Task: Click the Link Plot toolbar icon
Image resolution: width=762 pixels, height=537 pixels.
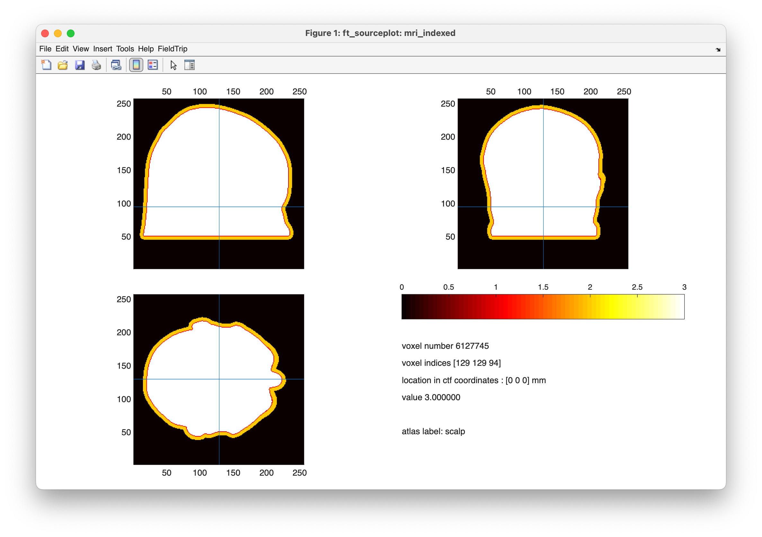Action: [116, 65]
